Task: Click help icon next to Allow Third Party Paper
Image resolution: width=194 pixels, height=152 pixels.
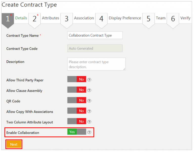Action: [x=89, y=80]
